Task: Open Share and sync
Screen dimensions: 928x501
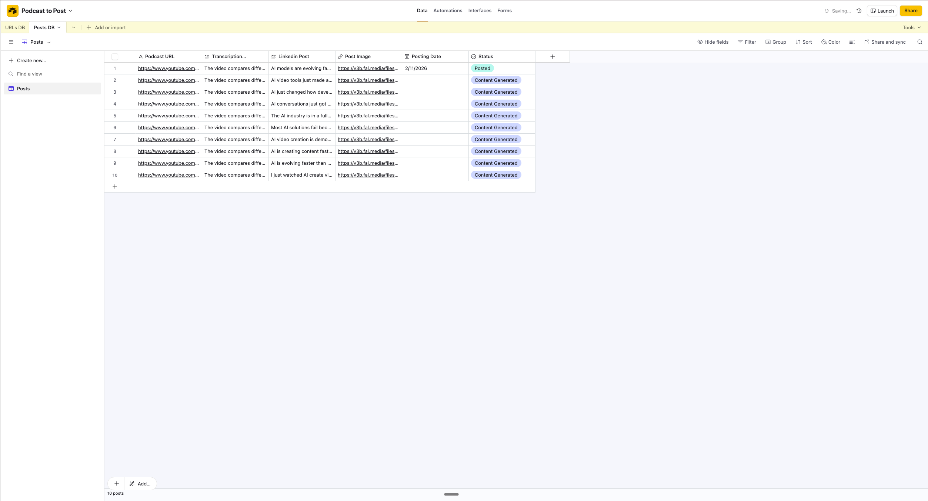Action: point(885,42)
